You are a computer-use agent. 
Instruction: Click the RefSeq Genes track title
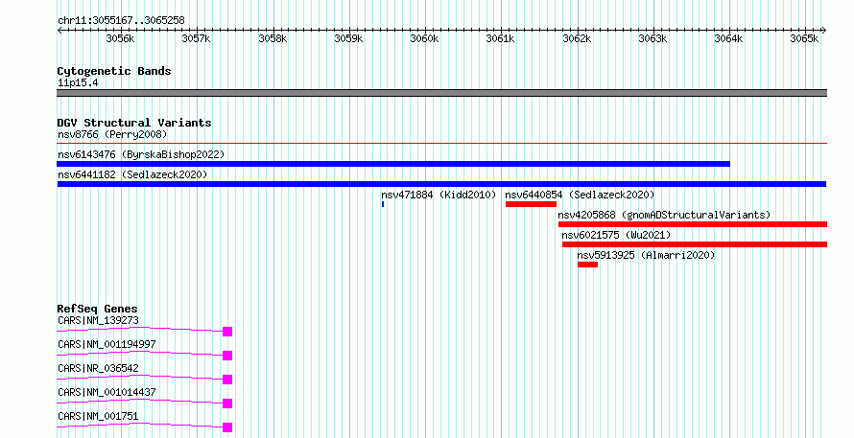pos(98,309)
